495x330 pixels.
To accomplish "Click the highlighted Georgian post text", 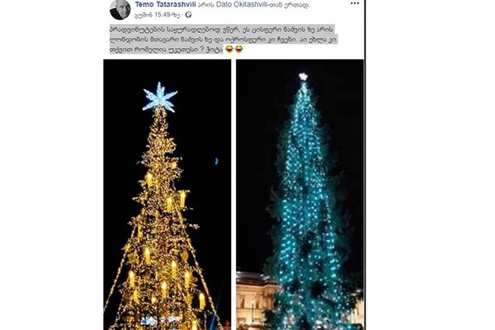I will 224,39.
